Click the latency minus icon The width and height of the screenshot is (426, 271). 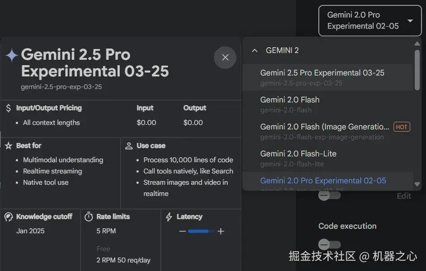[x=182, y=231]
